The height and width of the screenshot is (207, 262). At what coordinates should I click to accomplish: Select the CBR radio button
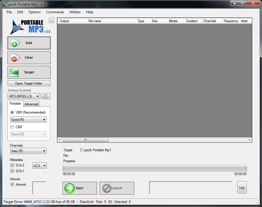(x=12, y=127)
